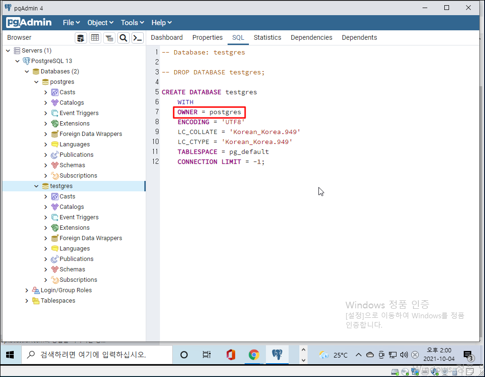Select Languages under testgres
This screenshot has height=377, width=485.
point(75,249)
